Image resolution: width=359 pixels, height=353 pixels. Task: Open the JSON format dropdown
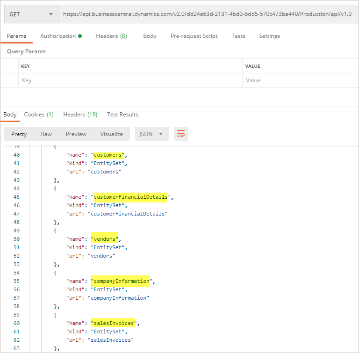tap(151, 134)
